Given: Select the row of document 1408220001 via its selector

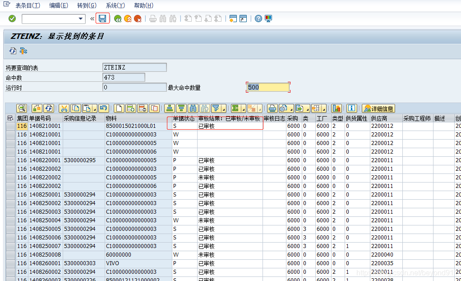Looking at the screenshot, I should click(11, 160).
